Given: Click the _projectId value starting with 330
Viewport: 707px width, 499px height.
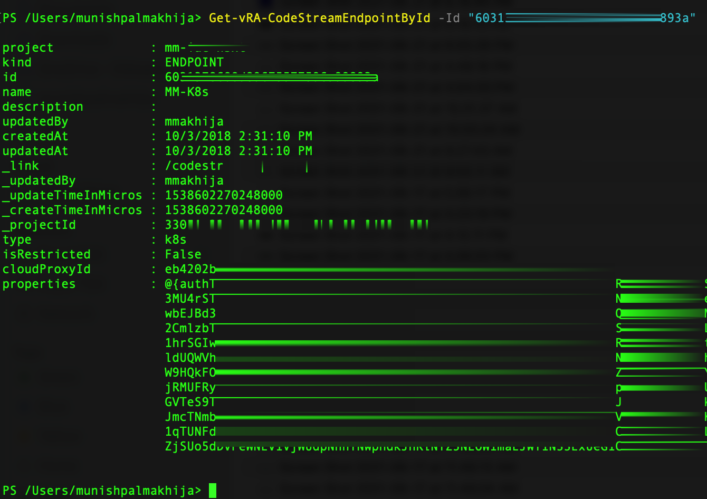Looking at the screenshot, I should (297, 225).
